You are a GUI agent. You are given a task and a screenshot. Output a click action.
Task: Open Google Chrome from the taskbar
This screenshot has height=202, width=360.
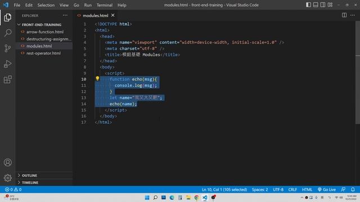coord(196,198)
